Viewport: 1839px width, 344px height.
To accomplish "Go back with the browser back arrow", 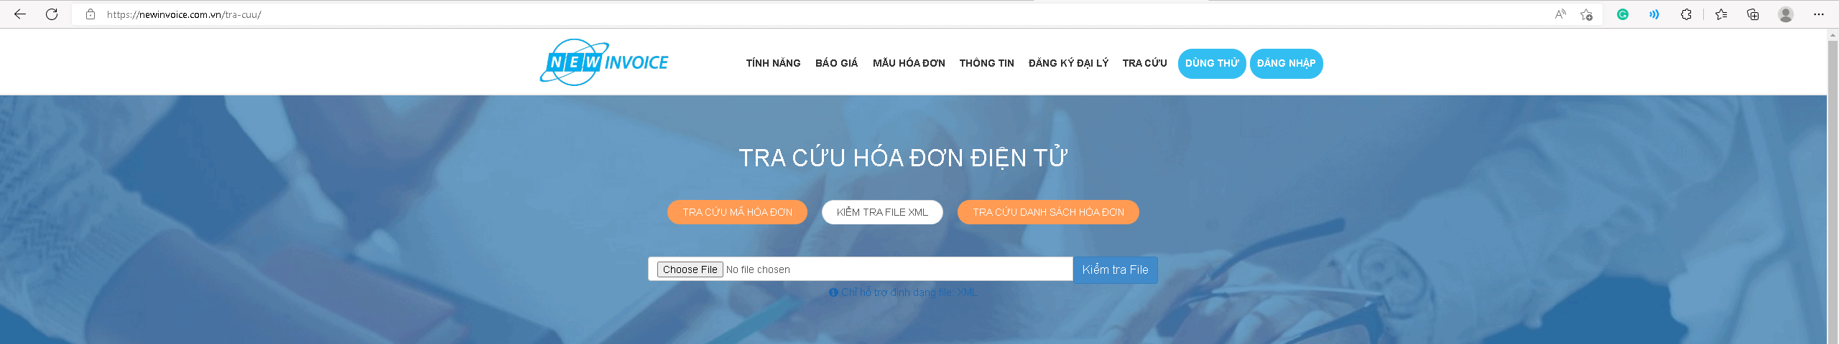I will (20, 14).
